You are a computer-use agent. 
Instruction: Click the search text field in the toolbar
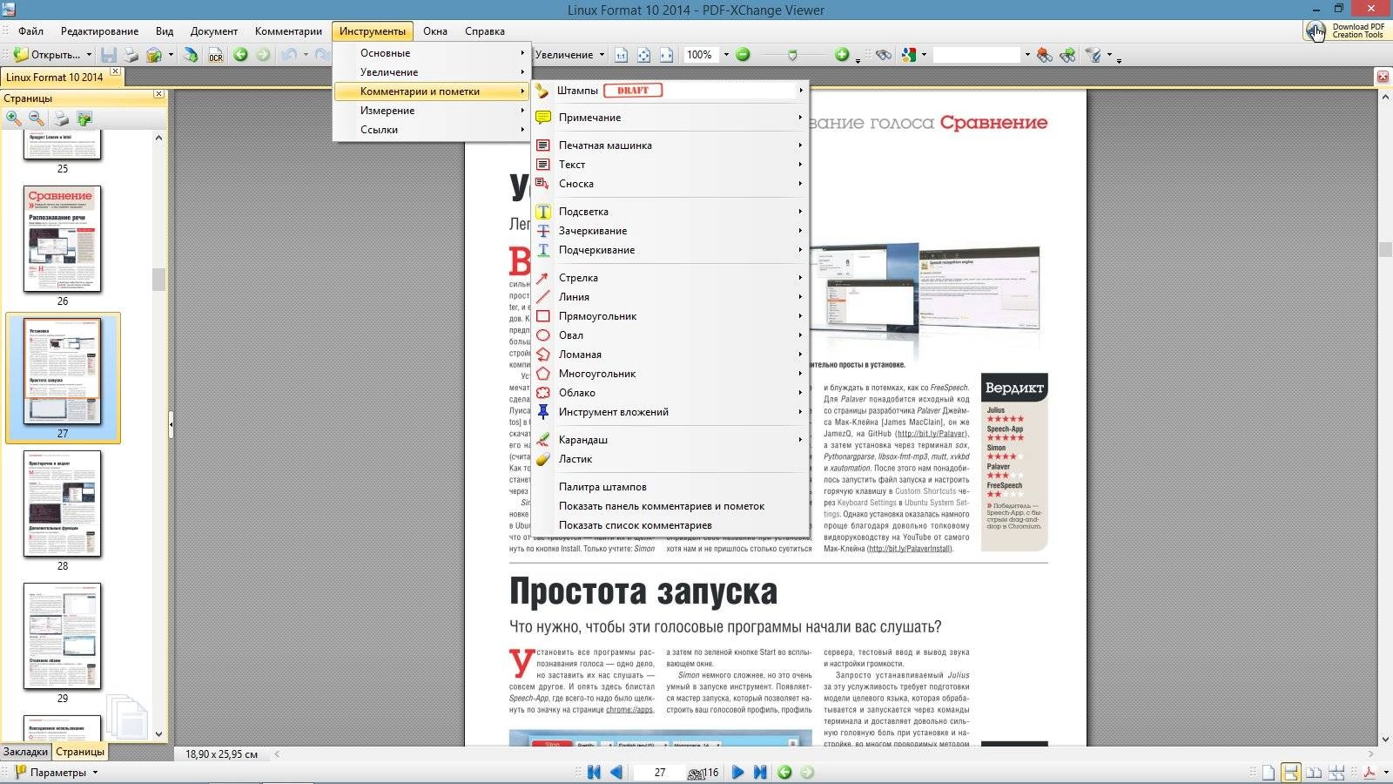[x=976, y=55]
